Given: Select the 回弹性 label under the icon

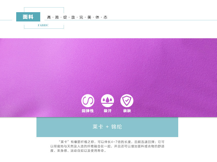Looking at the screenshot, I should pos(88,111).
